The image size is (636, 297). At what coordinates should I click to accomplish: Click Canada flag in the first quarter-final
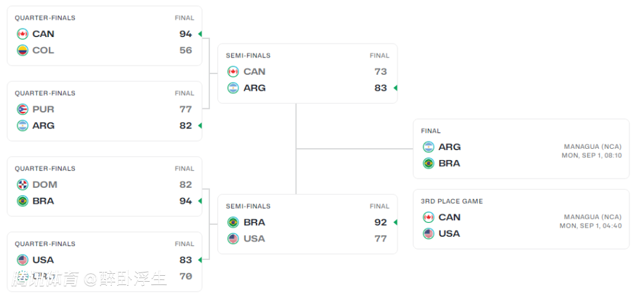click(23, 34)
